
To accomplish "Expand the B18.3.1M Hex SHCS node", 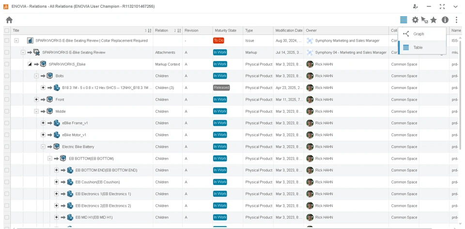I will point(43,88).
